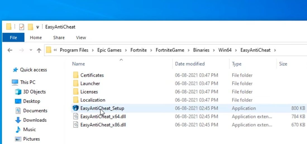Select the Launcher folder name
Viewport: 307px width, 144px height.
[x=90, y=84]
